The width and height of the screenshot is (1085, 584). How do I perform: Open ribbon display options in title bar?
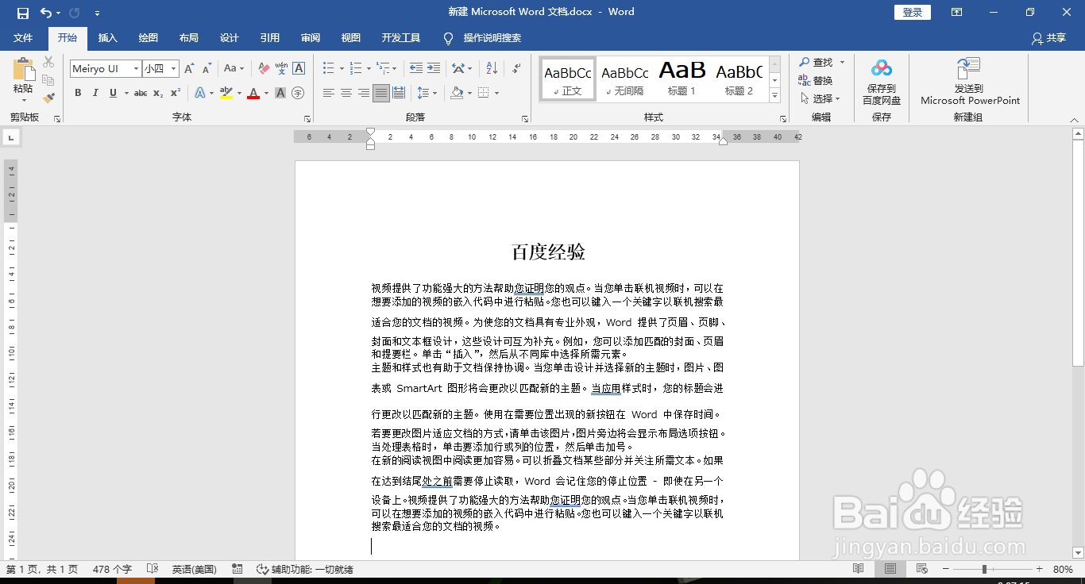click(x=957, y=12)
